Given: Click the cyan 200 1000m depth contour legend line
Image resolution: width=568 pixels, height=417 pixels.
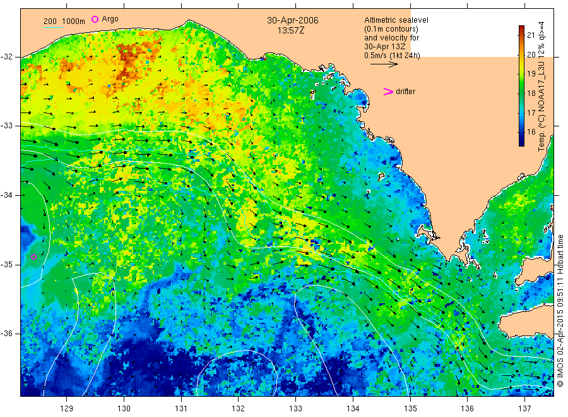Looking at the screenshot, I should pyautogui.click(x=53, y=27).
